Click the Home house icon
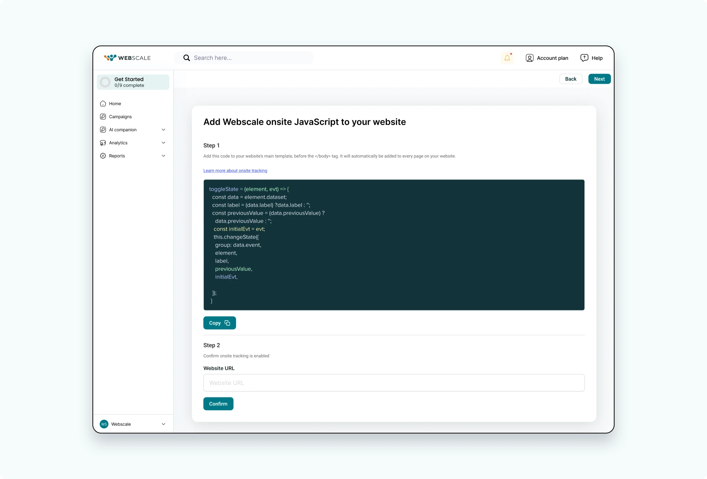This screenshot has width=707, height=479. 103,104
